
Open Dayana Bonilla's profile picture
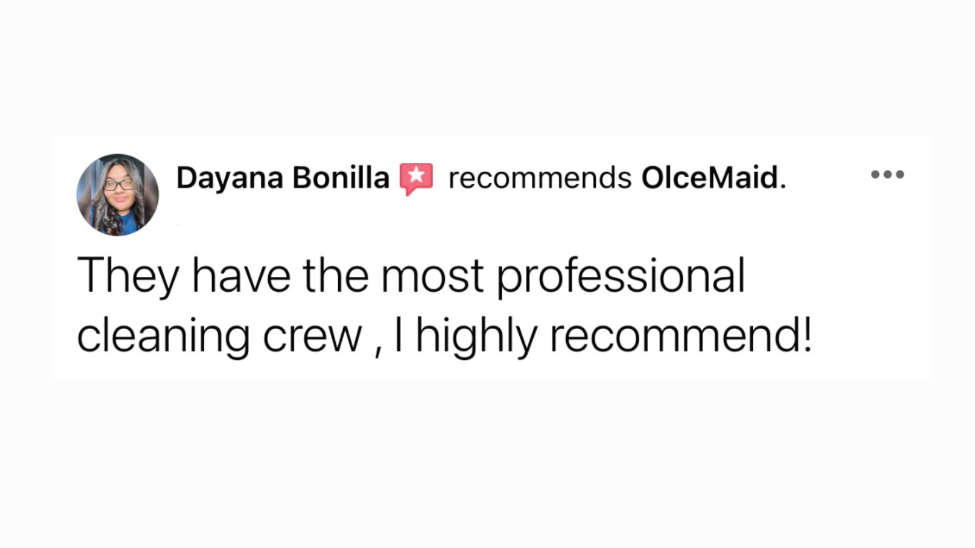pos(118,195)
